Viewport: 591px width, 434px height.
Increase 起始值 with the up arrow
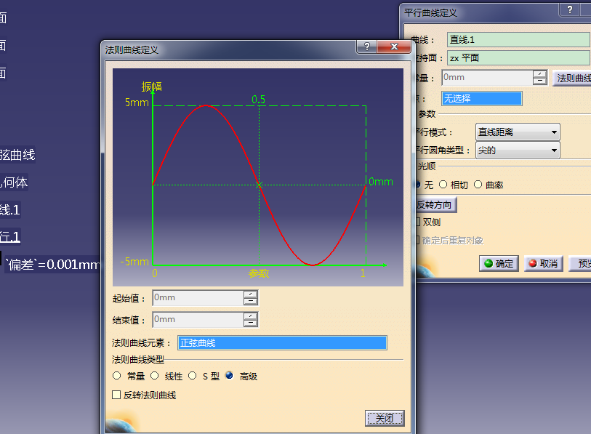(x=251, y=294)
